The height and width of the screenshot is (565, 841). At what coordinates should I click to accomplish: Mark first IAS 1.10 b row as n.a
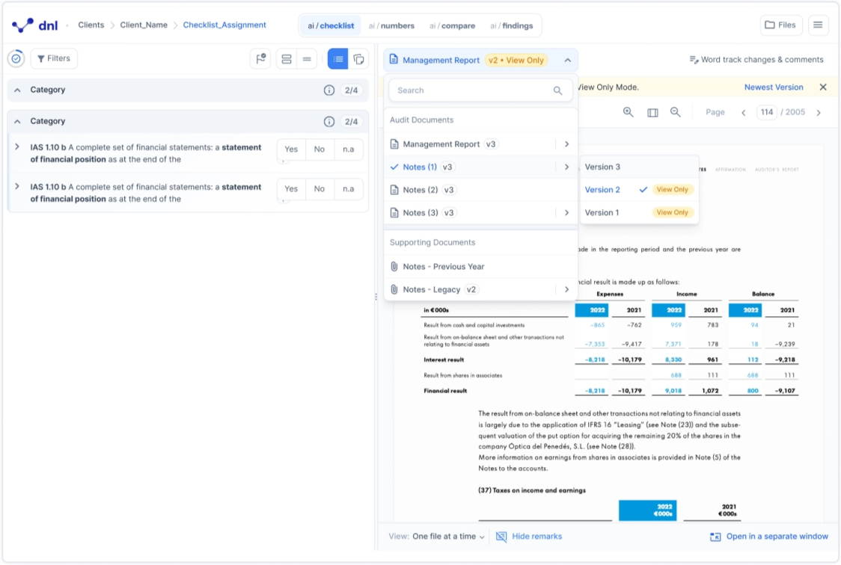pyautogui.click(x=348, y=149)
